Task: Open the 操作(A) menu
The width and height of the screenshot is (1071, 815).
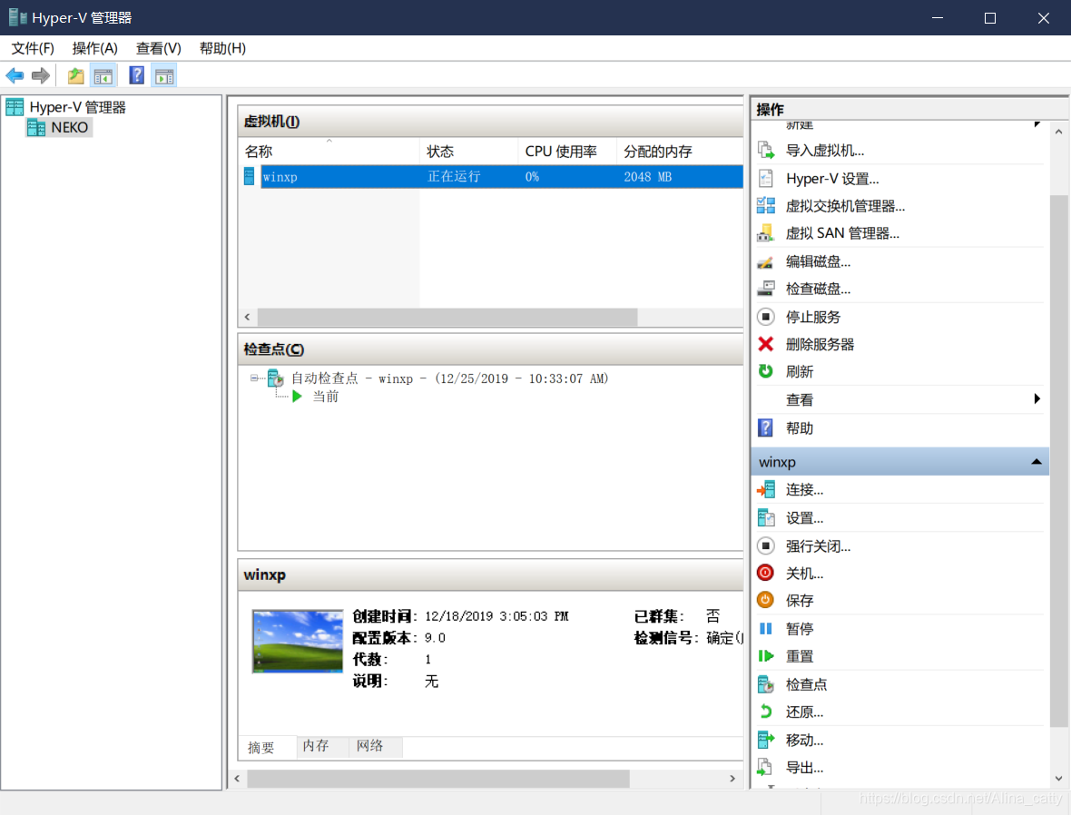Action: 95,48
